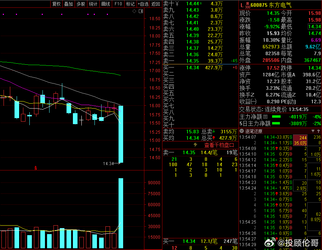322x250 pixels.
Task: Open help question mark in tick panel
Action: coord(318,131)
